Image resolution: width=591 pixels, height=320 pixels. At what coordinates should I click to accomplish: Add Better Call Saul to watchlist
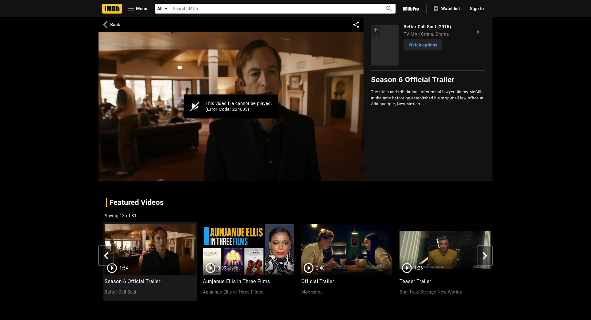tap(376, 30)
